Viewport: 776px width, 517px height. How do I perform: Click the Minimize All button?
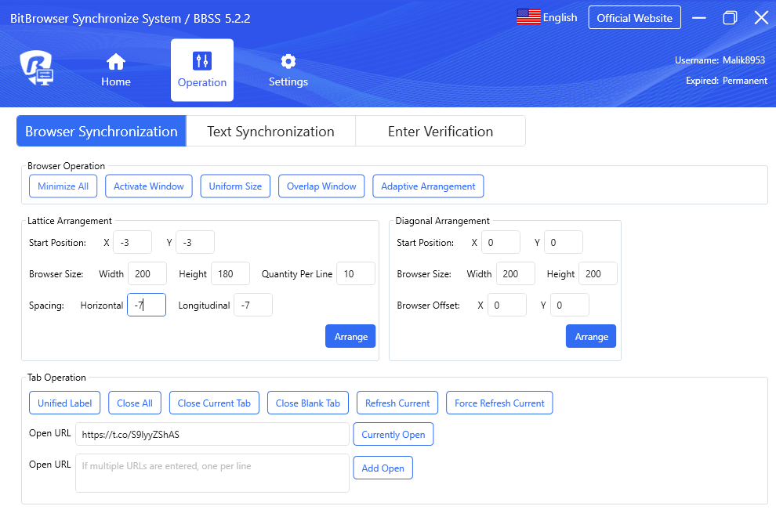point(63,186)
